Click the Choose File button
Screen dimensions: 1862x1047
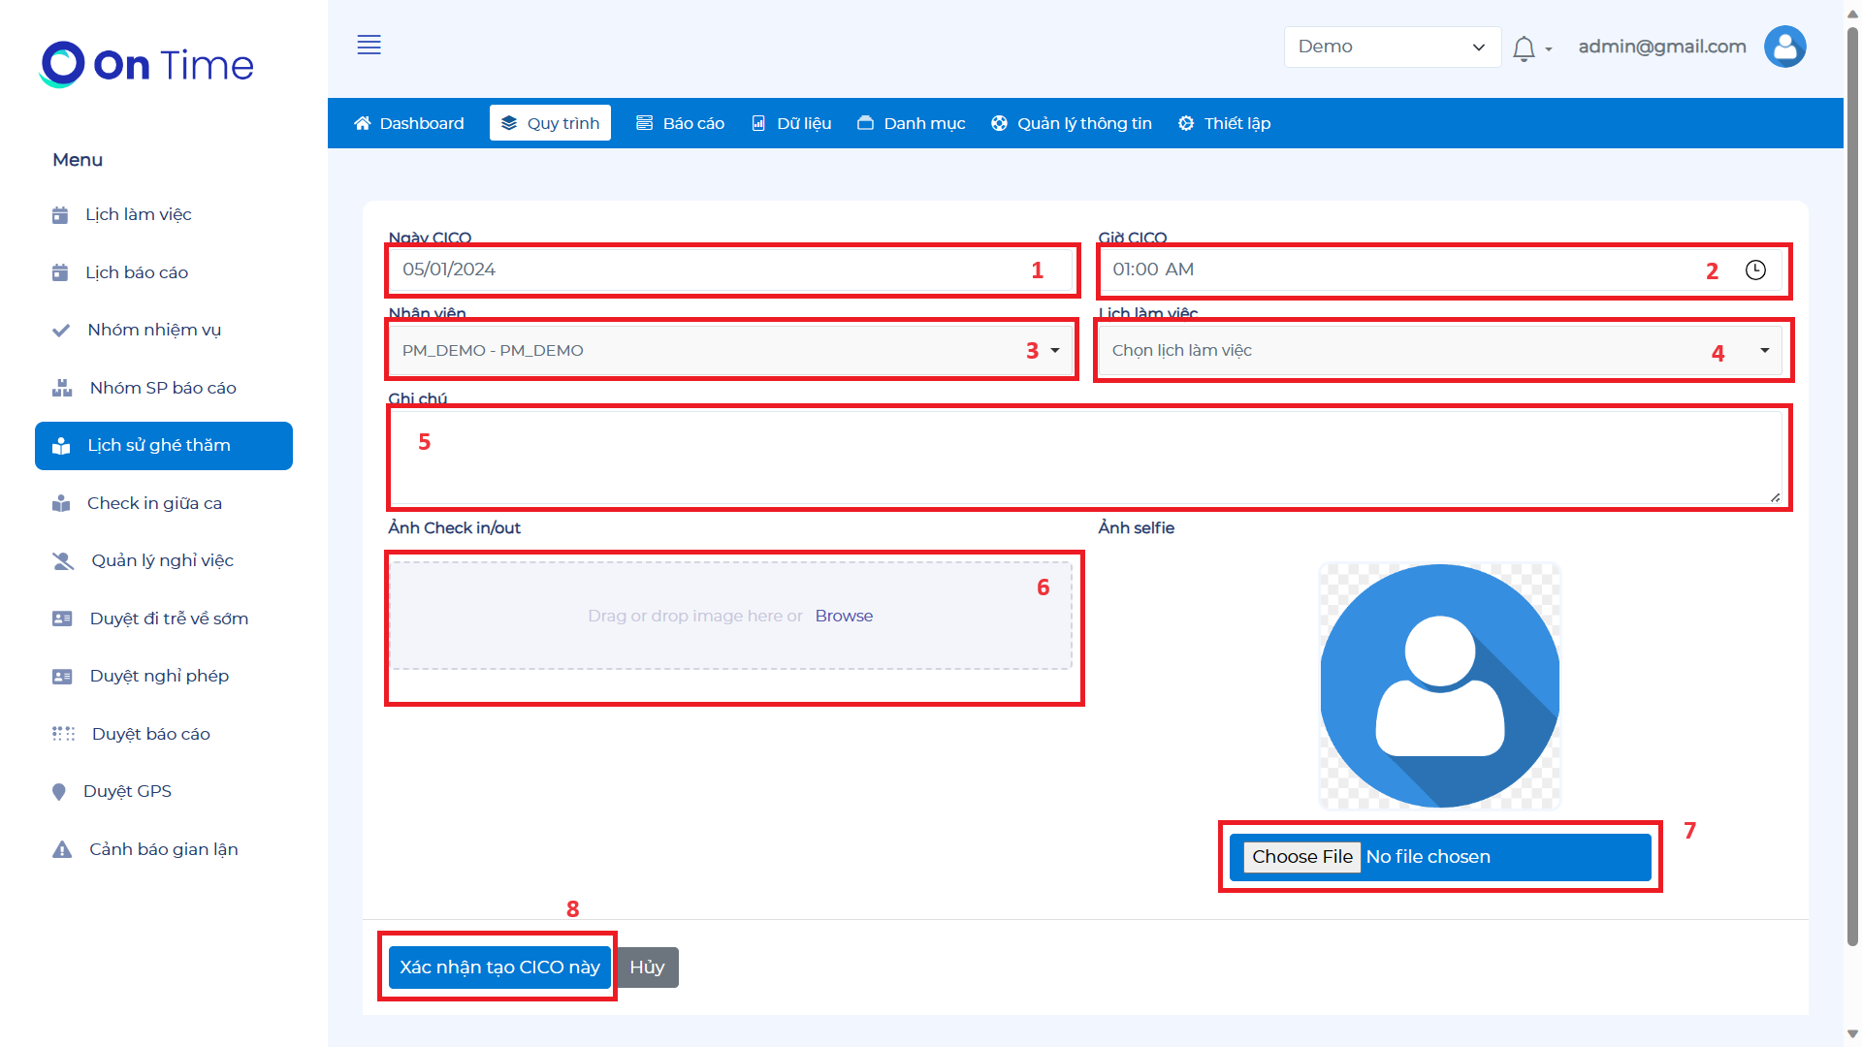pyautogui.click(x=1301, y=857)
